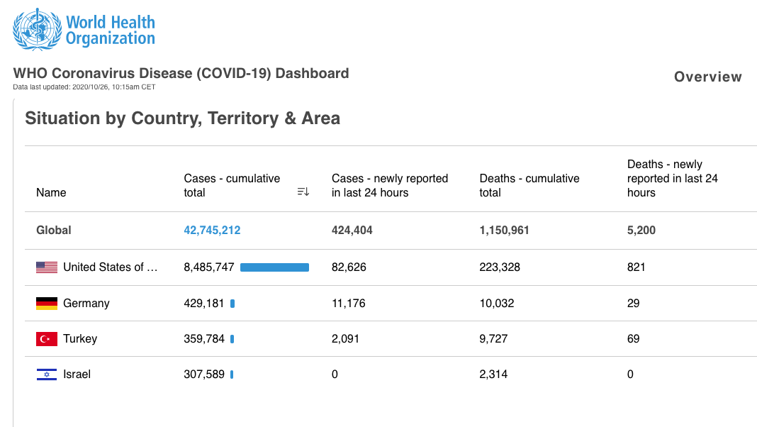Image resolution: width=757 pixels, height=427 pixels.
Task: Click the World Health Organization logo
Action: [84, 30]
